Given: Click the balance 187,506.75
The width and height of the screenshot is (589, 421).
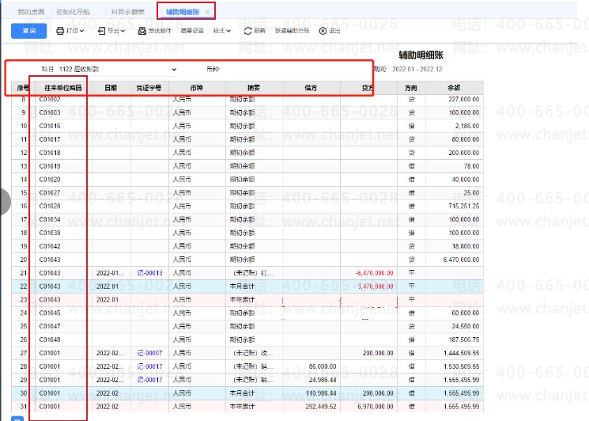Looking at the screenshot, I should click(464, 339).
